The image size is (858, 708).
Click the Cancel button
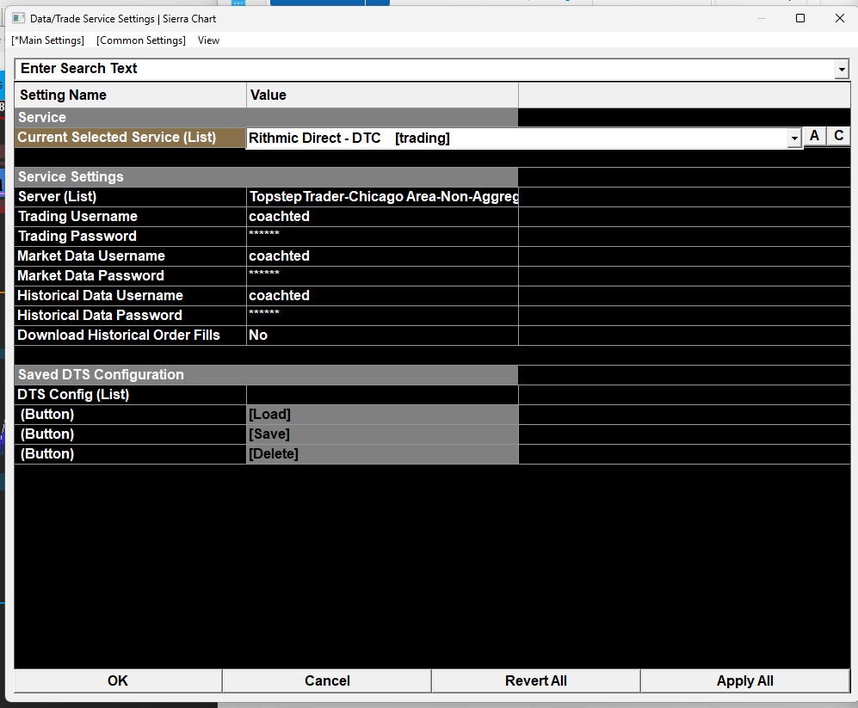click(x=327, y=680)
